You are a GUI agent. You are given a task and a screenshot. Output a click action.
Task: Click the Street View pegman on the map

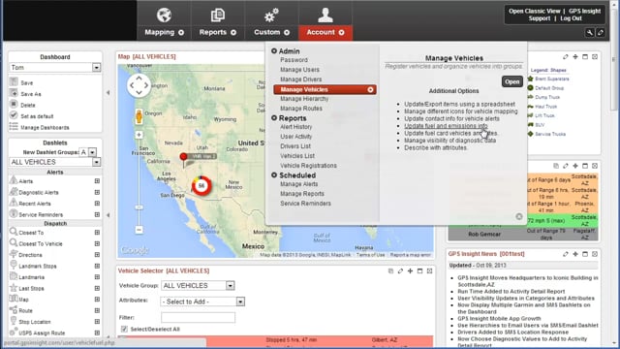(x=139, y=116)
